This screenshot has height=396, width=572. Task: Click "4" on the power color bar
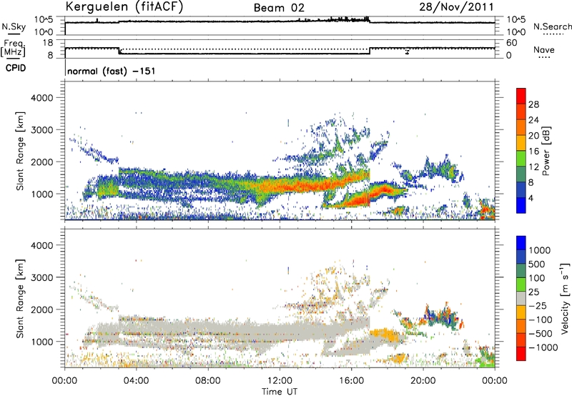[x=531, y=198]
